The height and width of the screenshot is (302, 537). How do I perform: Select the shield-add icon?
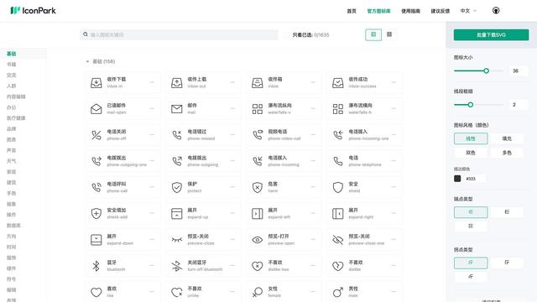pyautogui.click(x=96, y=214)
